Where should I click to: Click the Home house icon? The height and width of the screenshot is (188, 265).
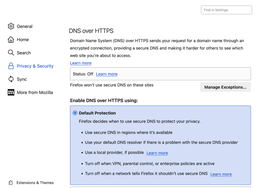(x=11, y=40)
